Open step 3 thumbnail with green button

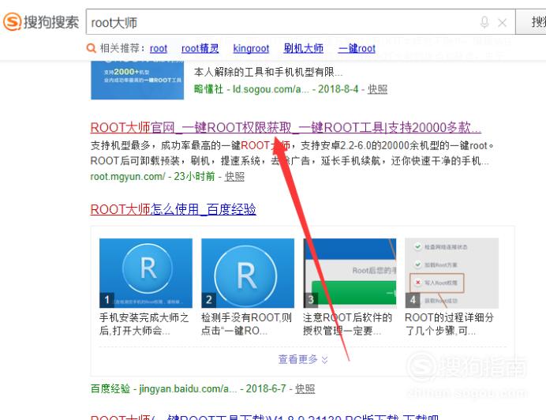pos(350,273)
